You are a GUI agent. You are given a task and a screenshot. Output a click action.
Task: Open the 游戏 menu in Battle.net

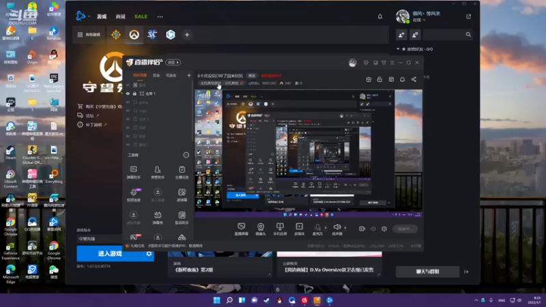tap(102, 16)
